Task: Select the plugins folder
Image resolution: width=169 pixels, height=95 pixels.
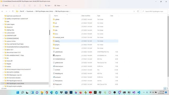Action: [57, 45]
